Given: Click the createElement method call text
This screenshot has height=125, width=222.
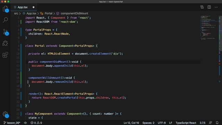Looking at the screenshot, I should pos(100,54).
